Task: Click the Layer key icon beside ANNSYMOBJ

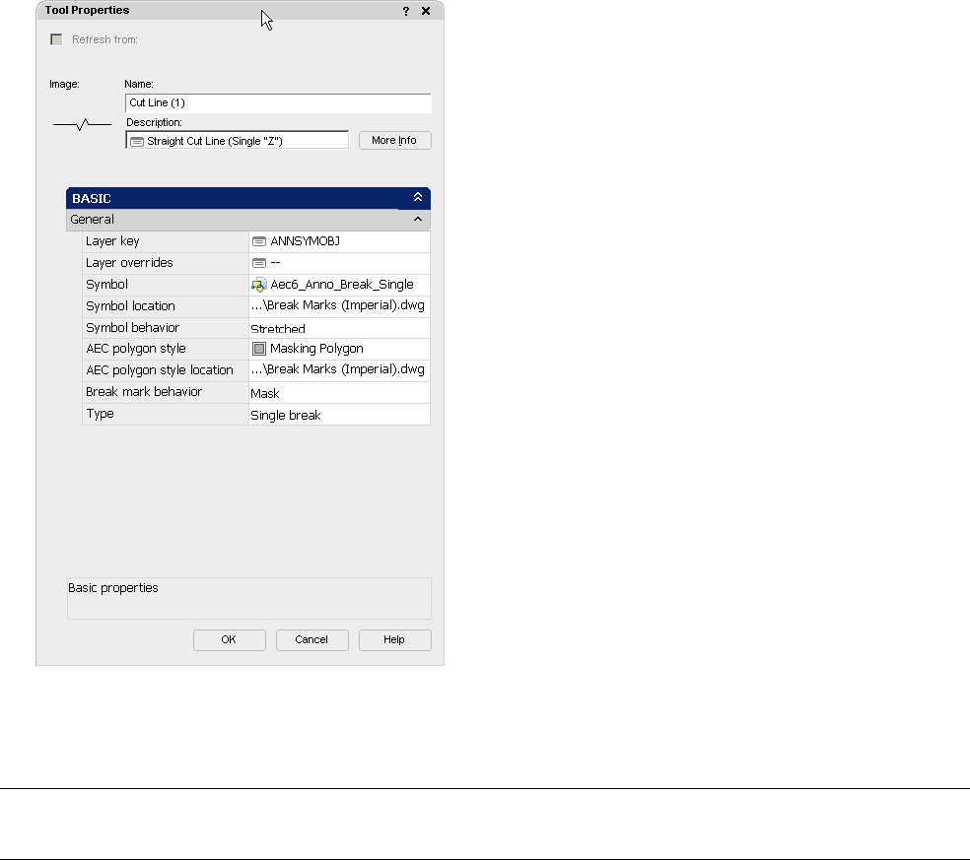Action: point(259,241)
